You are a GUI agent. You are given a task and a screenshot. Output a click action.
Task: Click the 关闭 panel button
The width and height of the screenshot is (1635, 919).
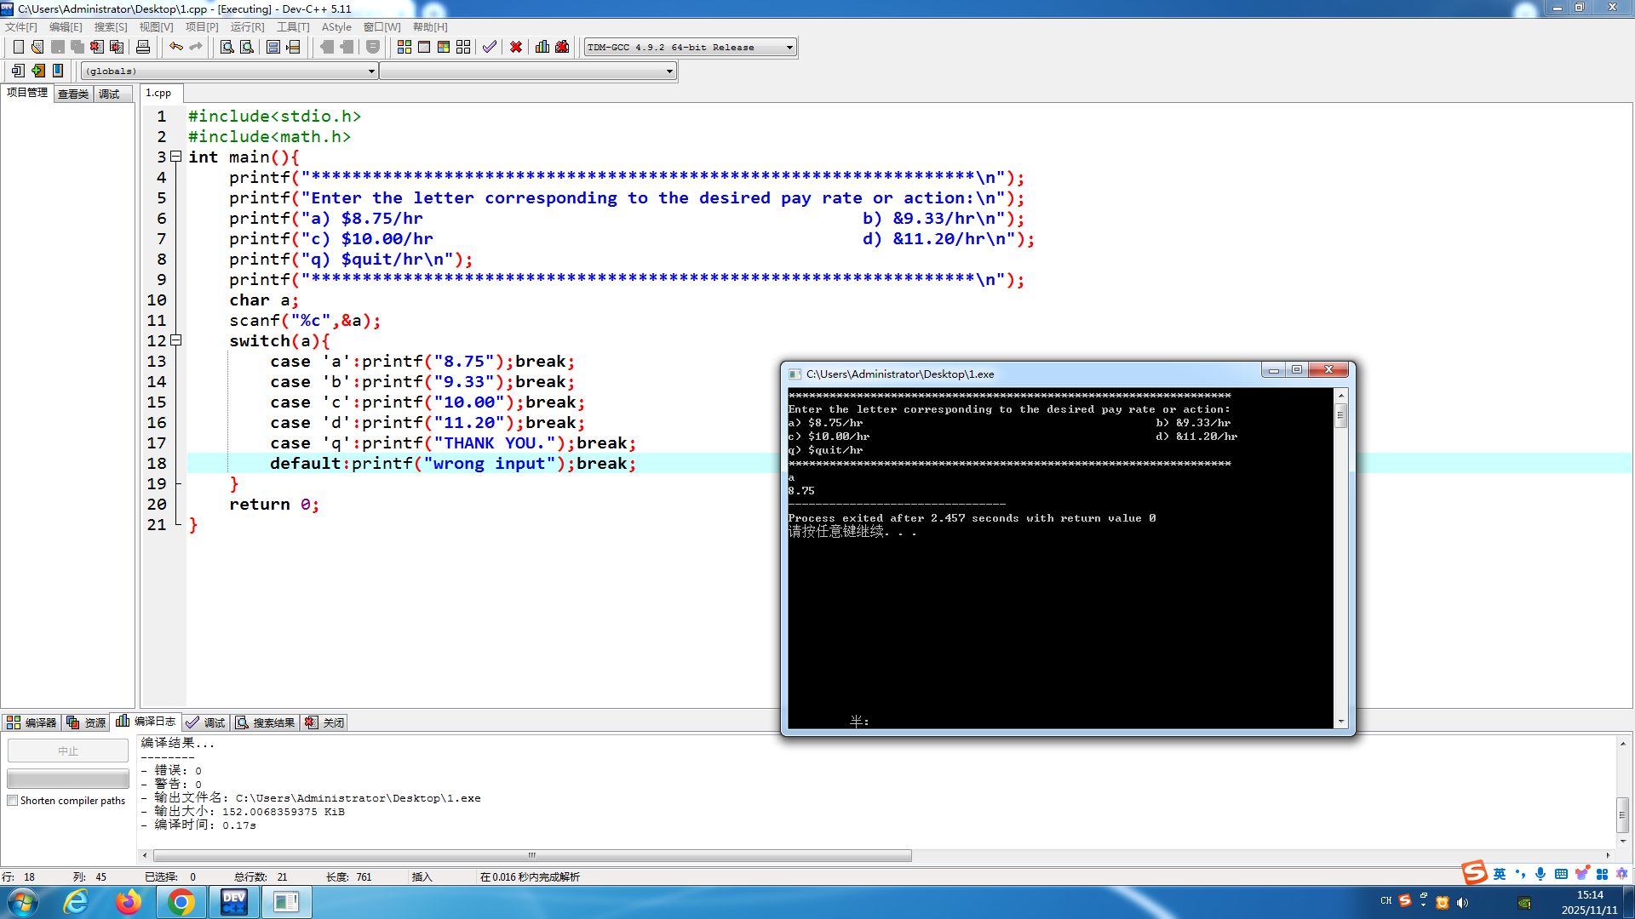[325, 722]
